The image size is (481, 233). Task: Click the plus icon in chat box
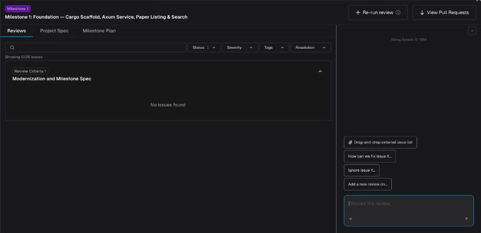350,219
